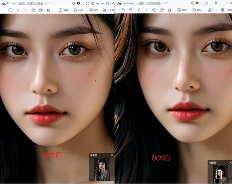Enter fullscreen in left viewer window
232x184 pixels.
tap(87, 3)
